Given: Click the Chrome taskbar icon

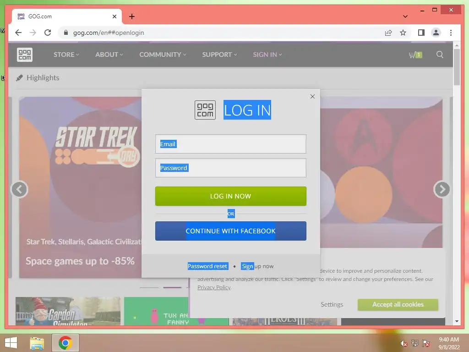Looking at the screenshot, I should tap(65, 343).
